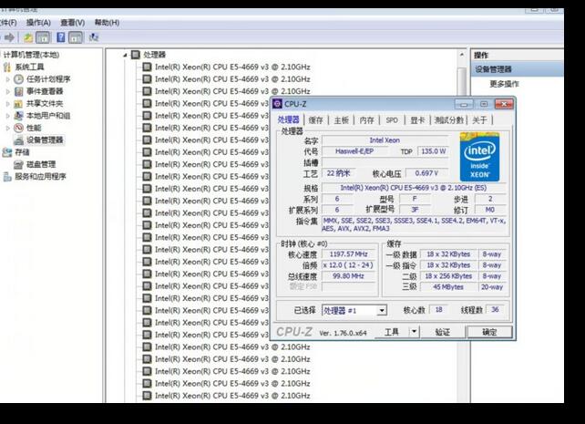Viewport: 585px width, 424px height.
Task: Expand the 任务计划程序 tree node
Action: tap(8, 79)
